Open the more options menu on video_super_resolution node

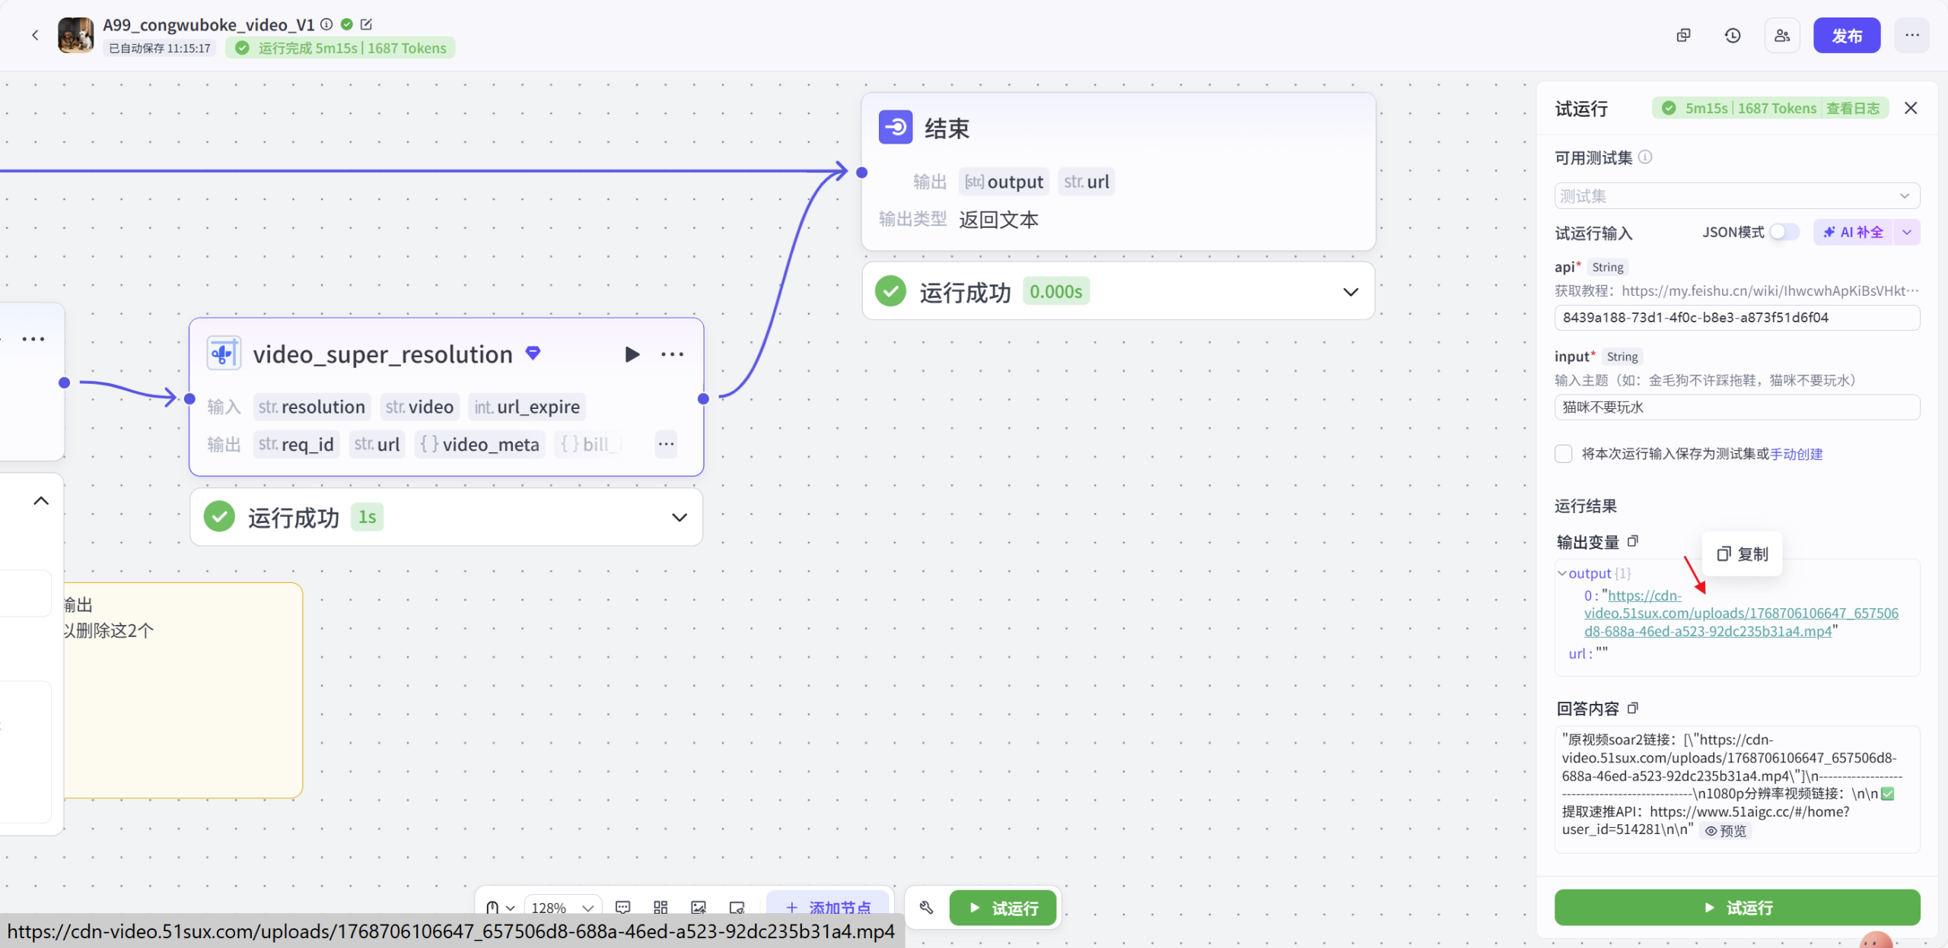[673, 354]
